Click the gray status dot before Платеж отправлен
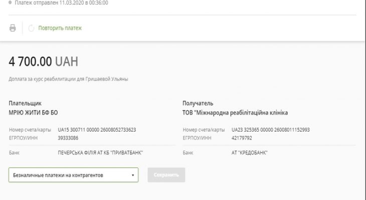This screenshot has height=200, width=366. tap(10, 2)
